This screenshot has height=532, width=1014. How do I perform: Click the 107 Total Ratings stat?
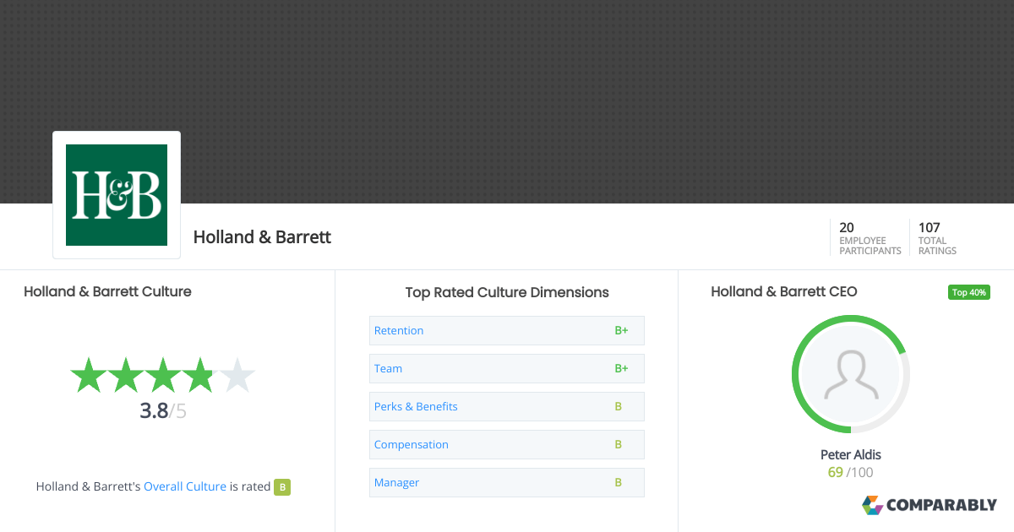[x=937, y=238]
